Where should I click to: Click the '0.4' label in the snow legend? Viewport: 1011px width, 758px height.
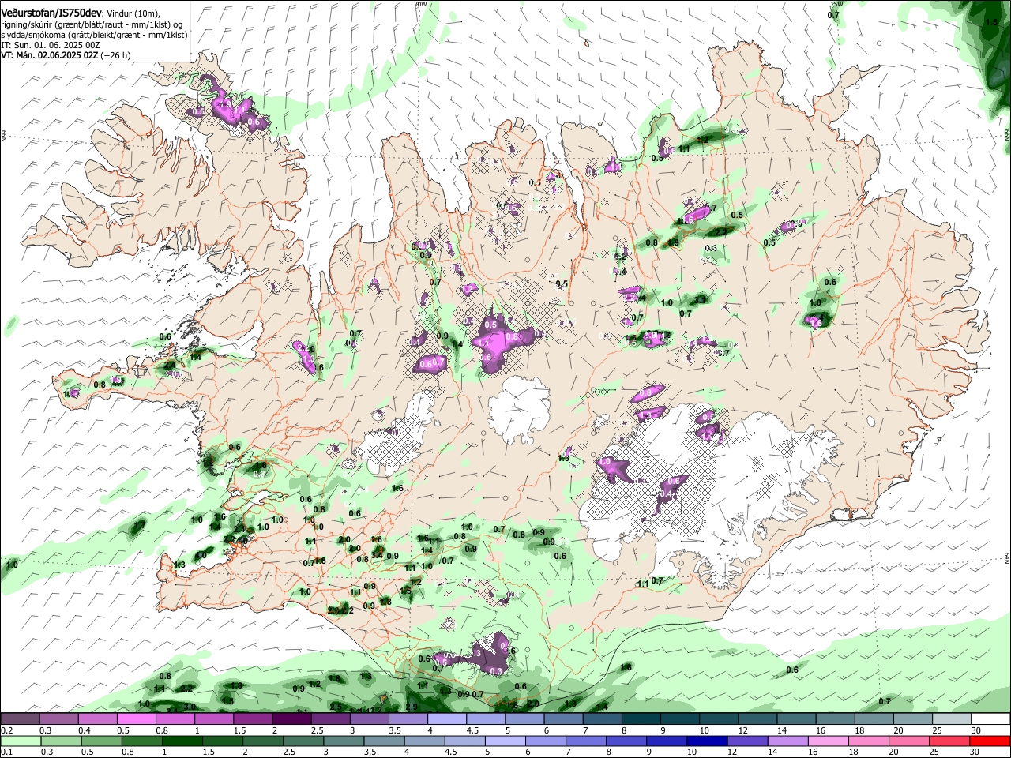[84, 730]
